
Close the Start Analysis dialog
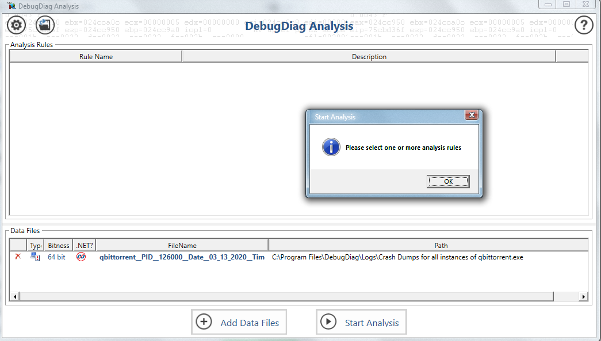coord(472,115)
